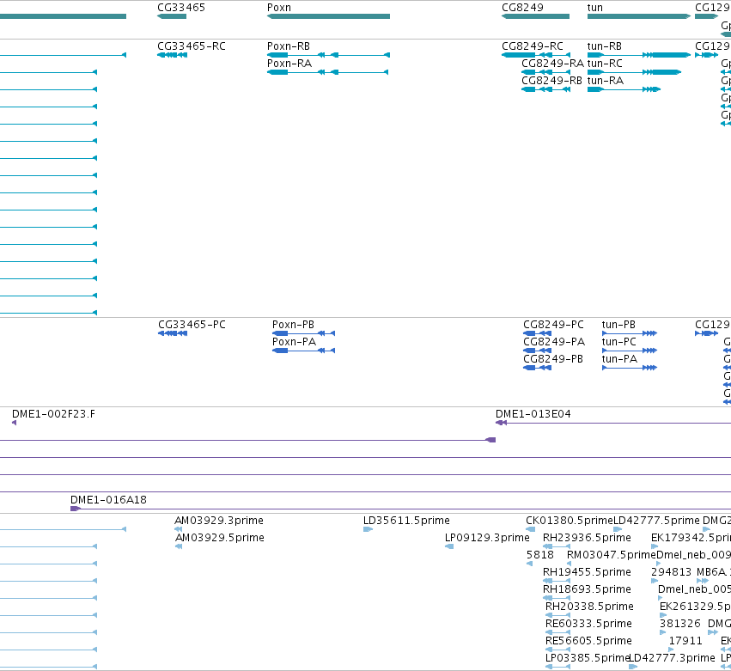The width and height of the screenshot is (731, 671).
Task: Select the CG8249-RB transcript
Action: pyautogui.click(x=546, y=89)
